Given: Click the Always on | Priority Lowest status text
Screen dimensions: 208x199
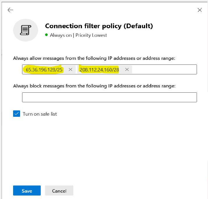Looking at the screenshot, I should (x=78, y=35).
